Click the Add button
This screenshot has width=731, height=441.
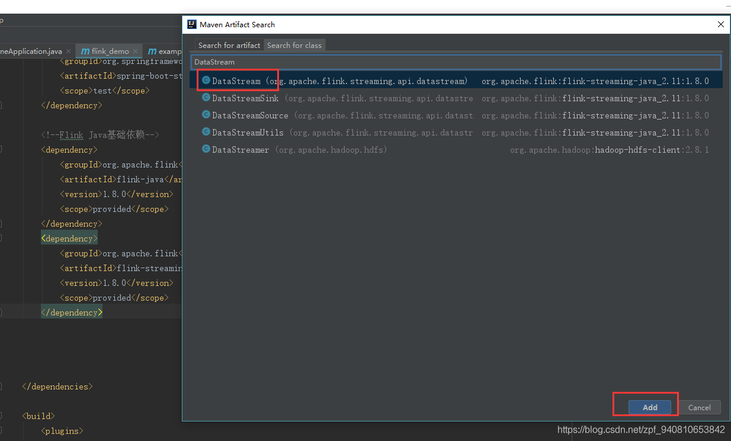tap(650, 407)
